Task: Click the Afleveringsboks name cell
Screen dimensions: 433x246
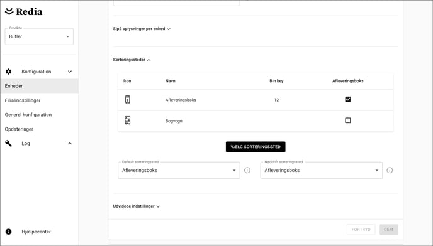Action: pos(181,100)
